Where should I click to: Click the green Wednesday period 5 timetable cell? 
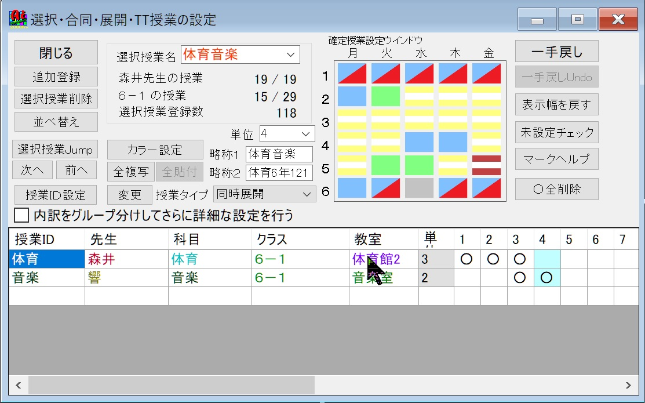[419, 165]
